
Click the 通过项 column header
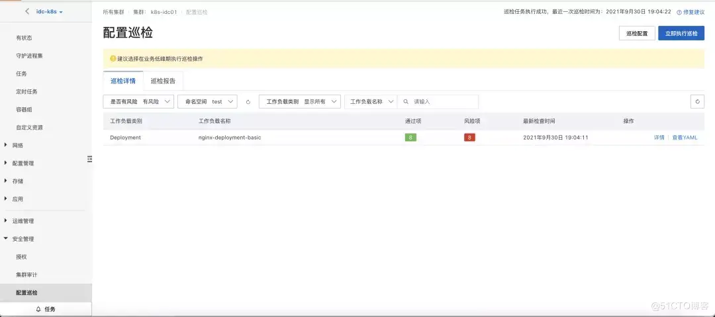pos(413,121)
